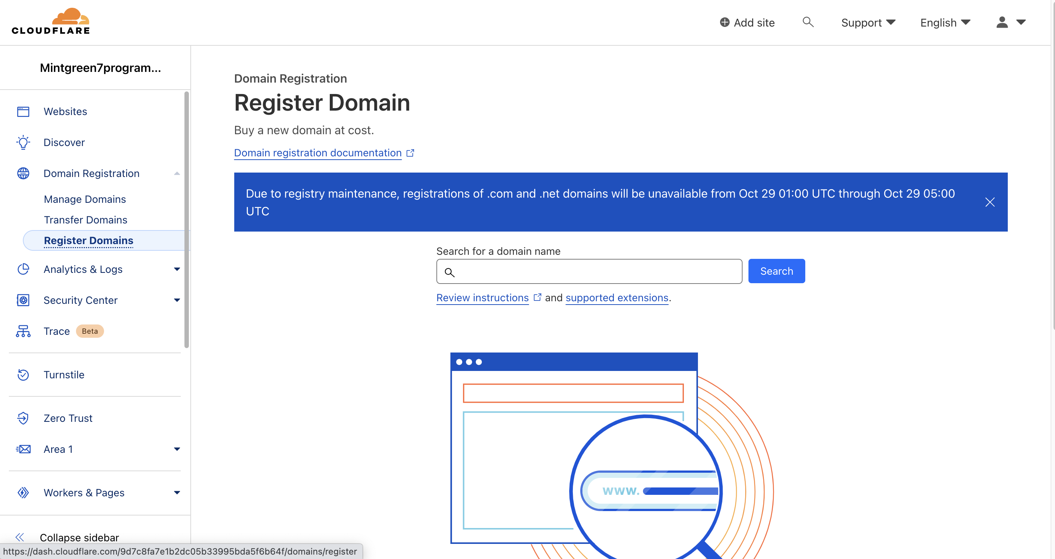1055x559 pixels.
Task: Click the Websites sidebar icon
Action: (x=23, y=111)
